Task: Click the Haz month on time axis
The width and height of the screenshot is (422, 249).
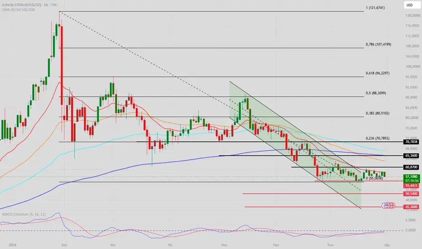Action: click(x=276, y=245)
